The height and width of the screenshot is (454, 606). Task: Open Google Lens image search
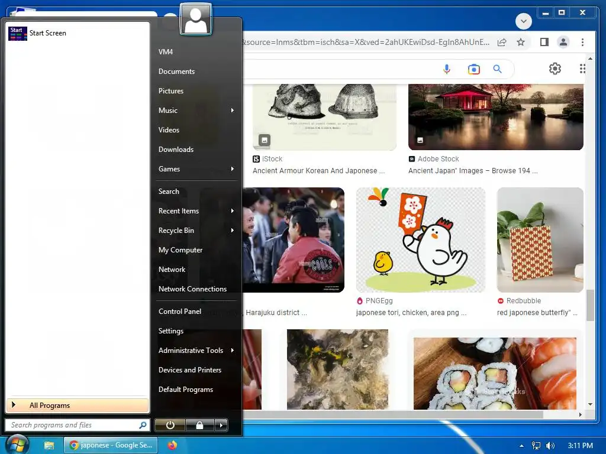coord(474,69)
